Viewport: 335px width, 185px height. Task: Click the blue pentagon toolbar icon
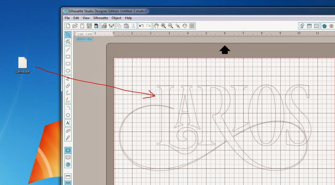[324, 26]
